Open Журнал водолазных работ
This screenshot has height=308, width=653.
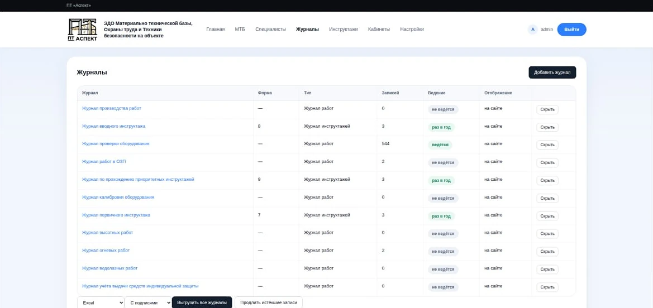[110, 268]
